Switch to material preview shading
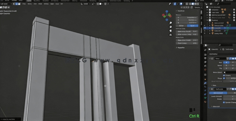This screenshot has width=236, height=121. tap(195, 4)
